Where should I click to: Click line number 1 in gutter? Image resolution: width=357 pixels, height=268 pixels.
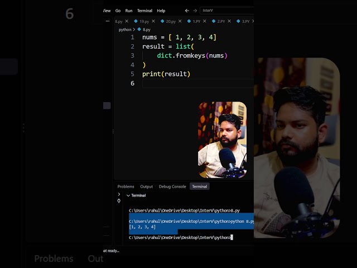coord(133,37)
